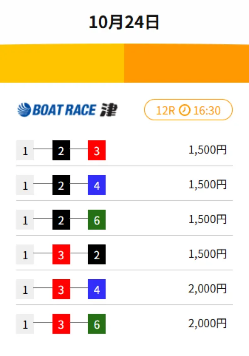Tap the red 3 box in the 1-3-2 row
The image size is (249, 356).
tap(61, 255)
